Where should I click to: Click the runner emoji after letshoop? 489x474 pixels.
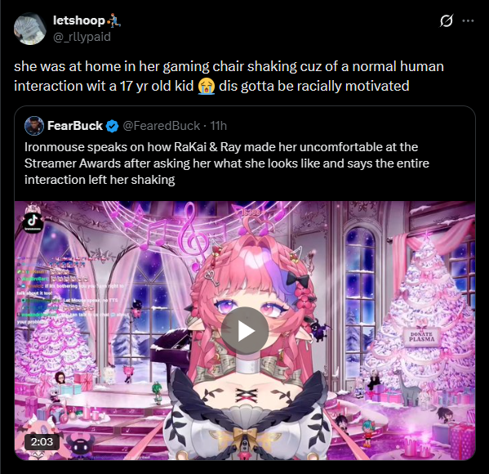point(113,20)
